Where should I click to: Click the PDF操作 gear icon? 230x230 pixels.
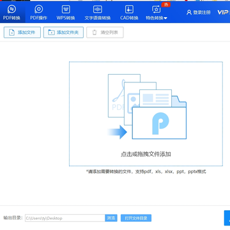coord(39,9)
